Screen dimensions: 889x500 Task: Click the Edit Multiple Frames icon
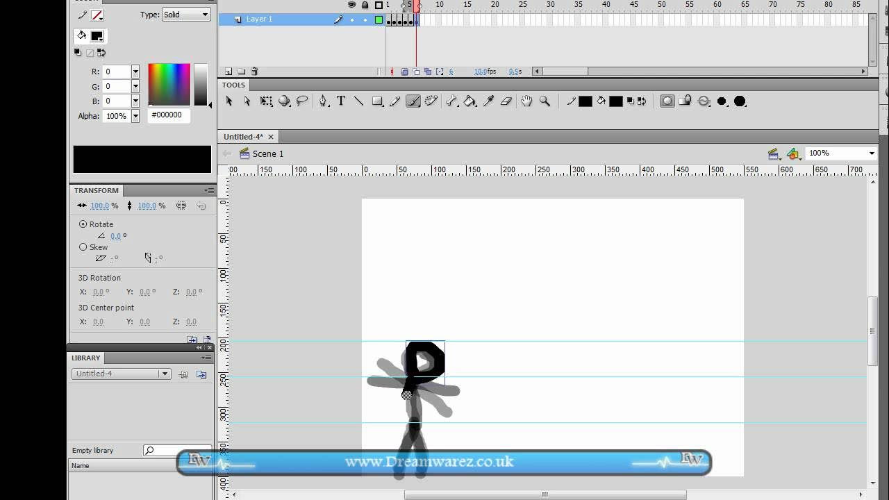click(x=428, y=72)
